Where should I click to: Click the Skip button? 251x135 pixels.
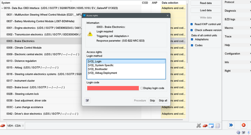152,101
